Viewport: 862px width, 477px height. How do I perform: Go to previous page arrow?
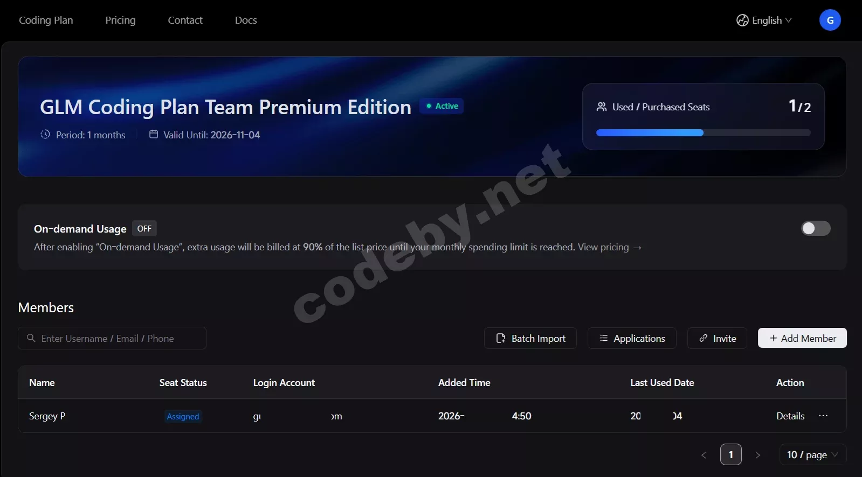(704, 455)
